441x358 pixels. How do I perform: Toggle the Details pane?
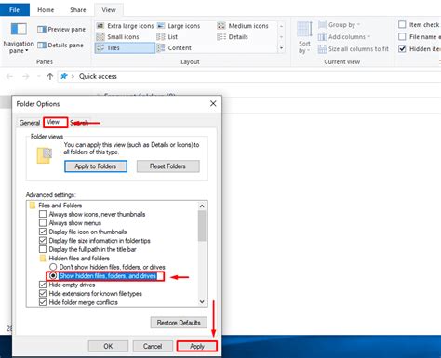[60, 46]
